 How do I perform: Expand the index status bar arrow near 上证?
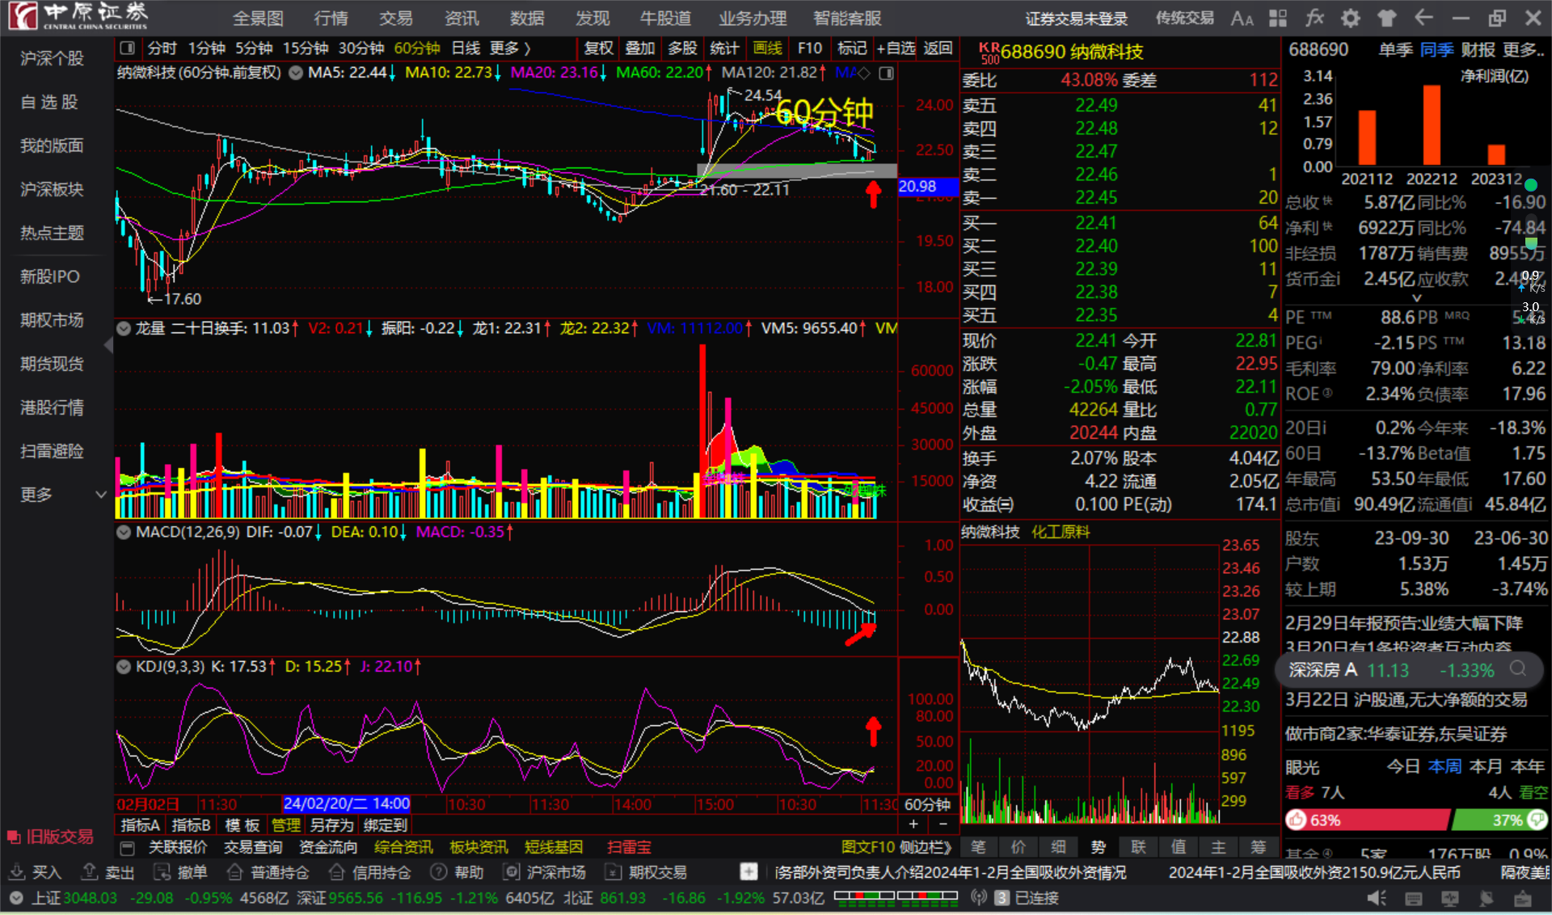click(15, 898)
